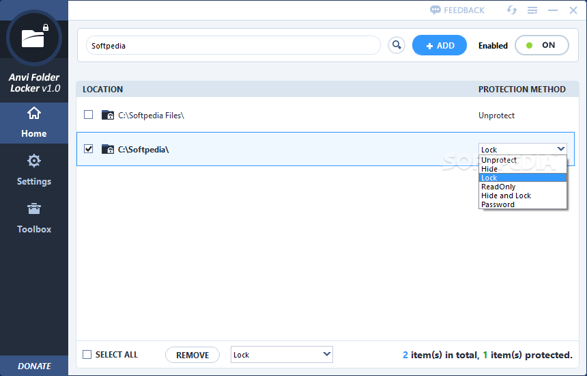Click the refresh/update arrows icon
Image resolution: width=587 pixels, height=376 pixels.
512,10
